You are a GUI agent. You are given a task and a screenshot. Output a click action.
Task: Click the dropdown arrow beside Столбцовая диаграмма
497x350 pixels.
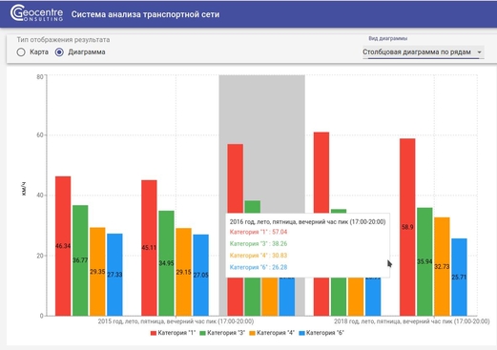click(479, 52)
